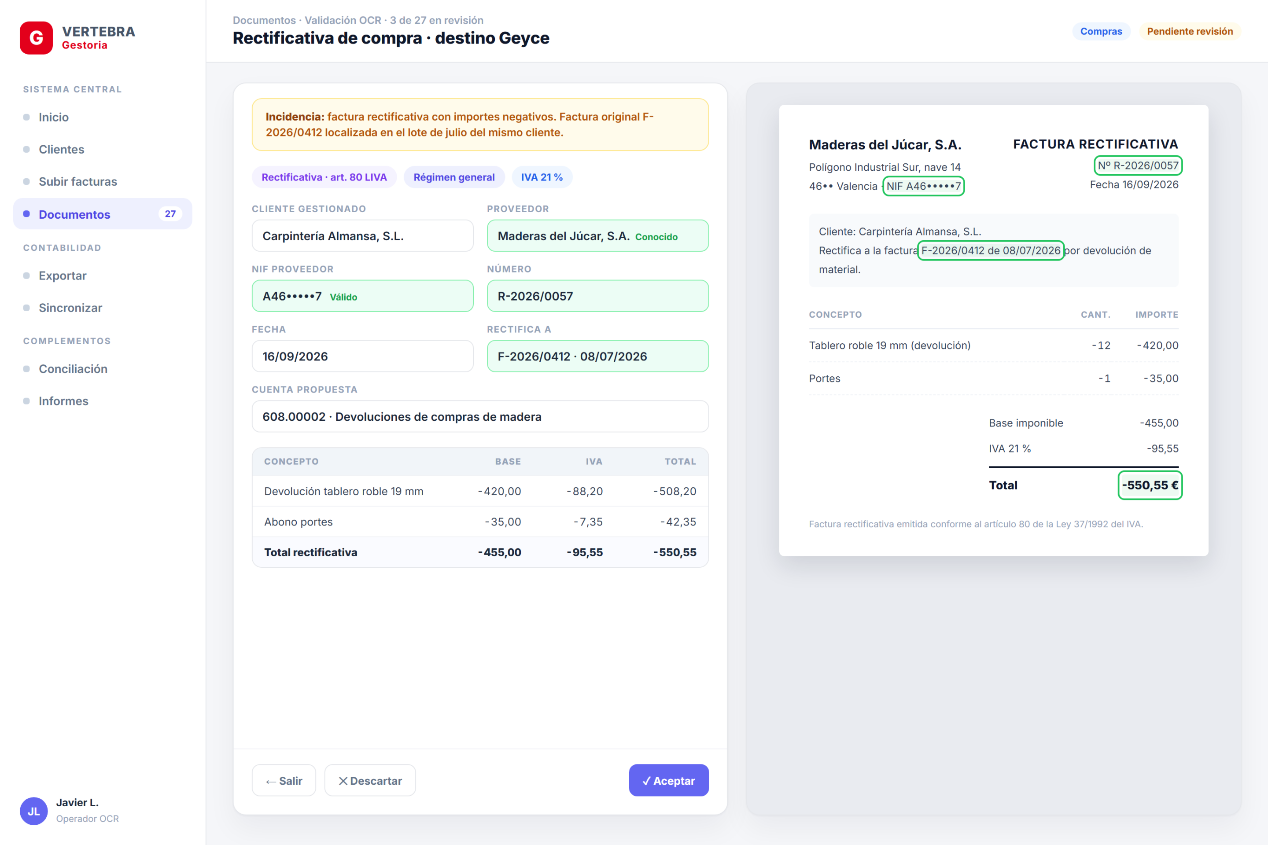The width and height of the screenshot is (1268, 845).
Task: Open Exportar under Contabilidad
Action: (x=103, y=276)
